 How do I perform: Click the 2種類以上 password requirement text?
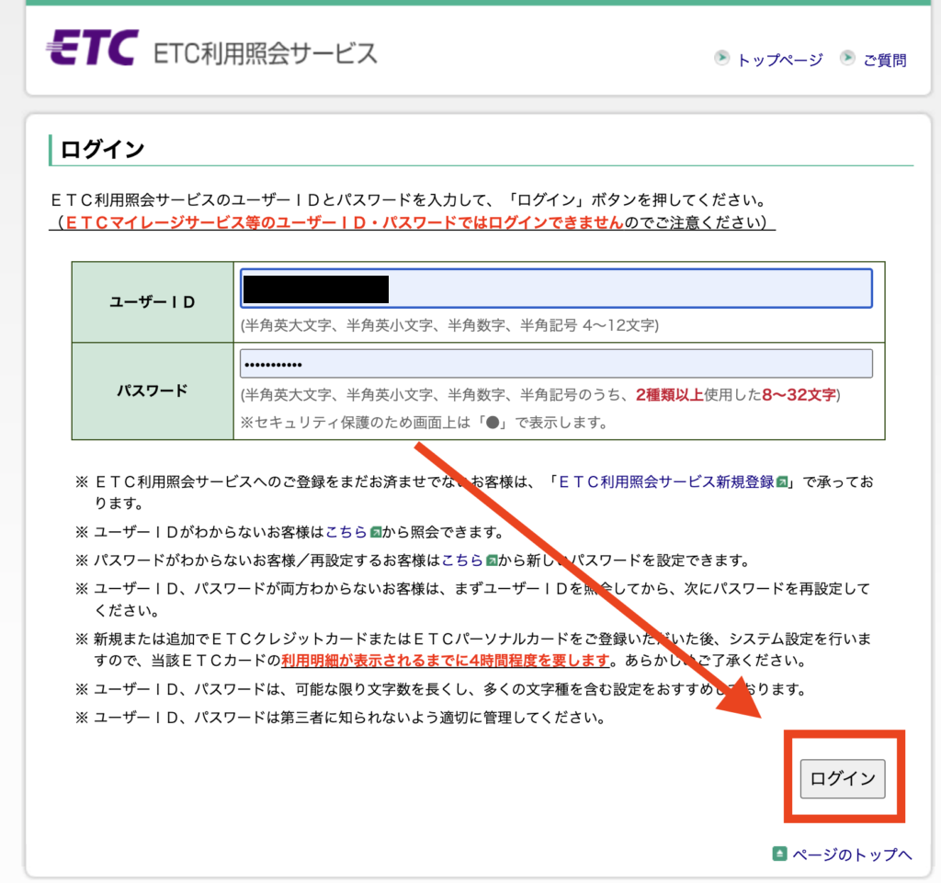[x=669, y=395]
